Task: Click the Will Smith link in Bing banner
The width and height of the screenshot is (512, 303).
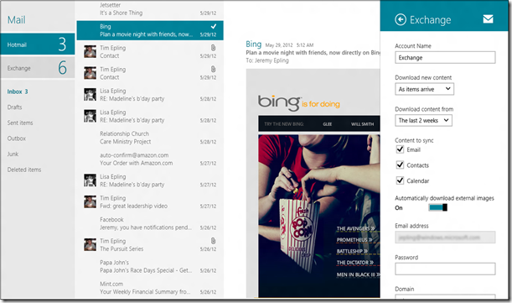Action: [362, 124]
